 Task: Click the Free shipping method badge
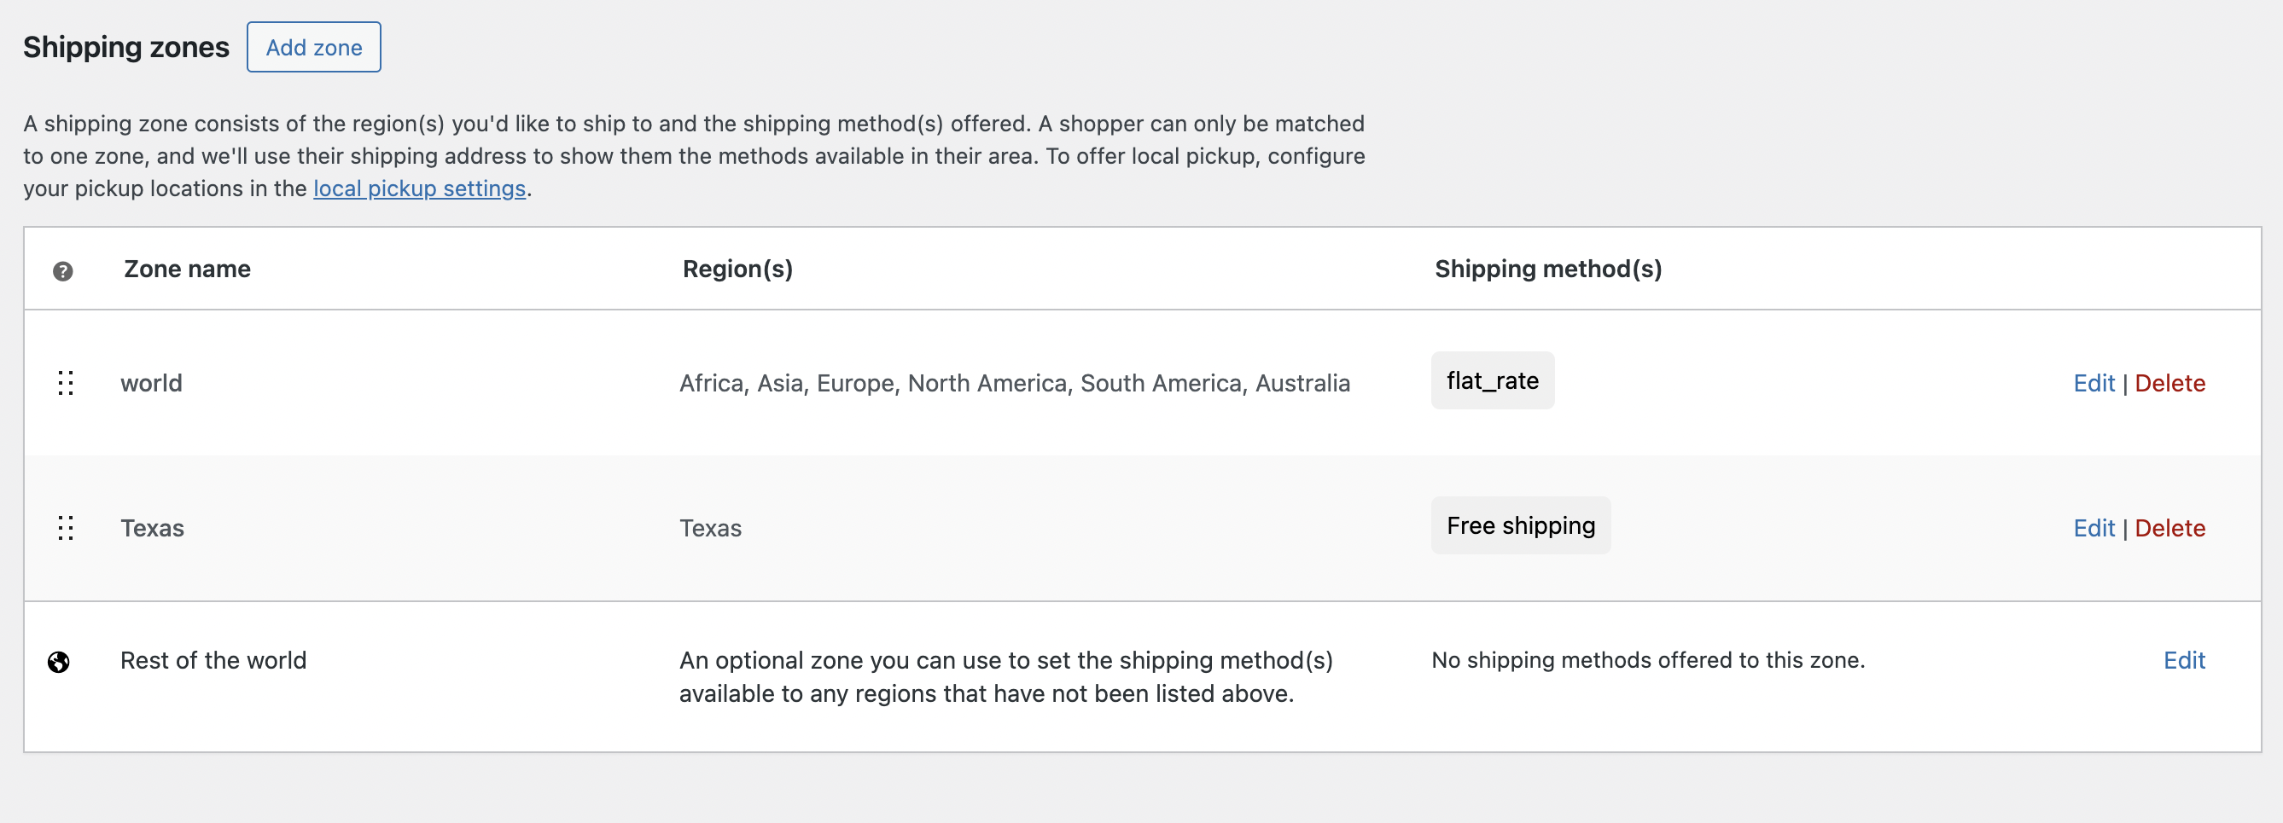pyautogui.click(x=1521, y=525)
